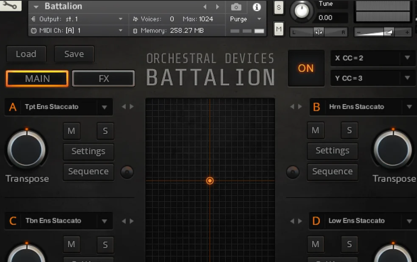This screenshot has width=417, height=262.
Task: Click the MIDI channel icon
Action: click(33, 31)
